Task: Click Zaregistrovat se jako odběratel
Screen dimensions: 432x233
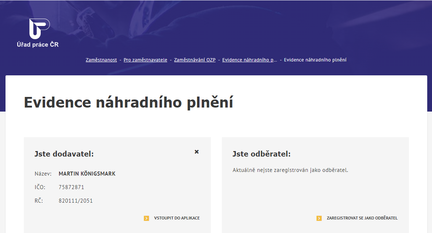Action: (x=362, y=218)
